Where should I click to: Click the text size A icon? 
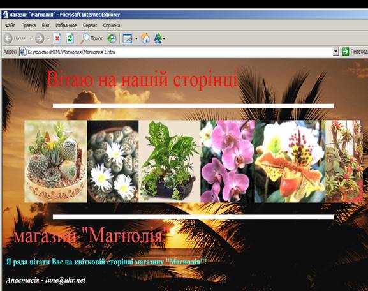point(158,38)
